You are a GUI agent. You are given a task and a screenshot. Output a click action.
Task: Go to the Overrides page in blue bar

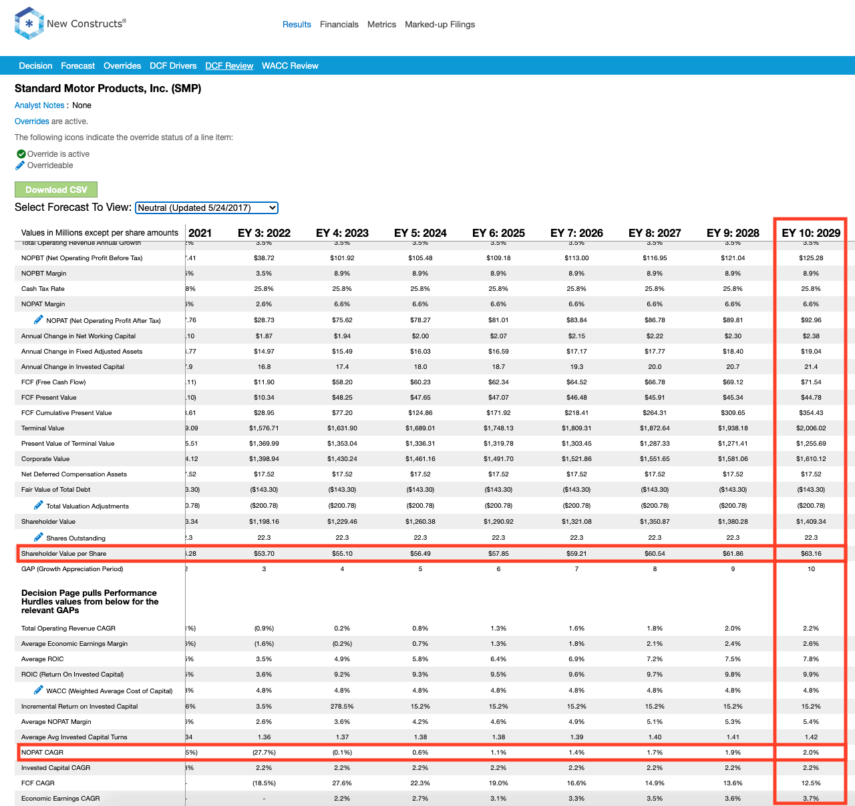pos(122,66)
